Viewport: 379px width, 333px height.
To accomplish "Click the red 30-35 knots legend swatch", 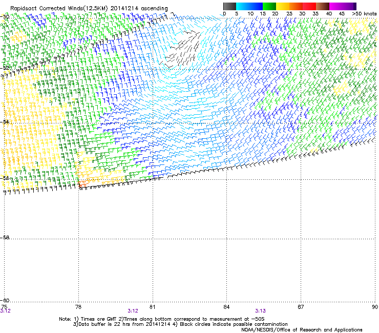I will [x=309, y=6].
